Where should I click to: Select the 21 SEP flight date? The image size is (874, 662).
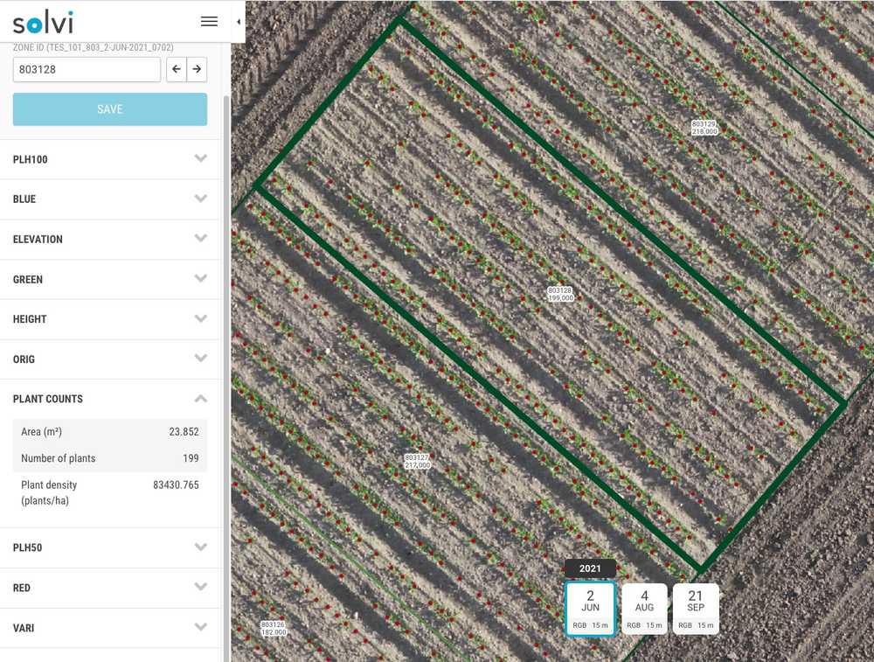pos(696,609)
